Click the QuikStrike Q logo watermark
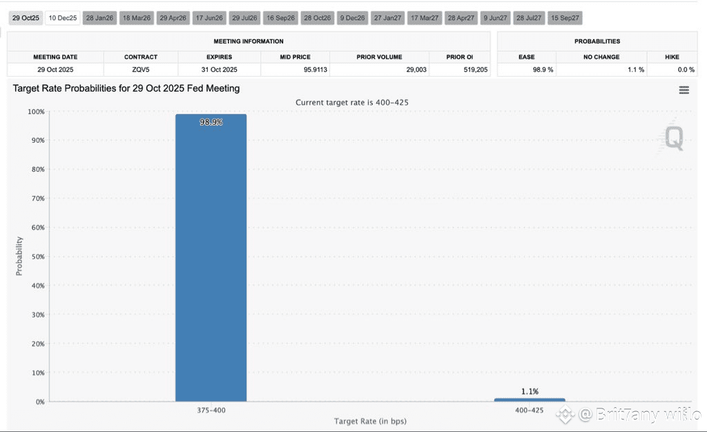Screen dimensions: 707x432 coord(673,138)
